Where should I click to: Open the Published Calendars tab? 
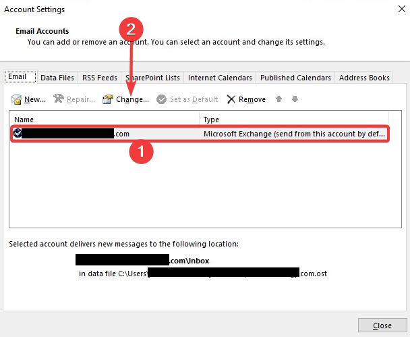(295, 78)
